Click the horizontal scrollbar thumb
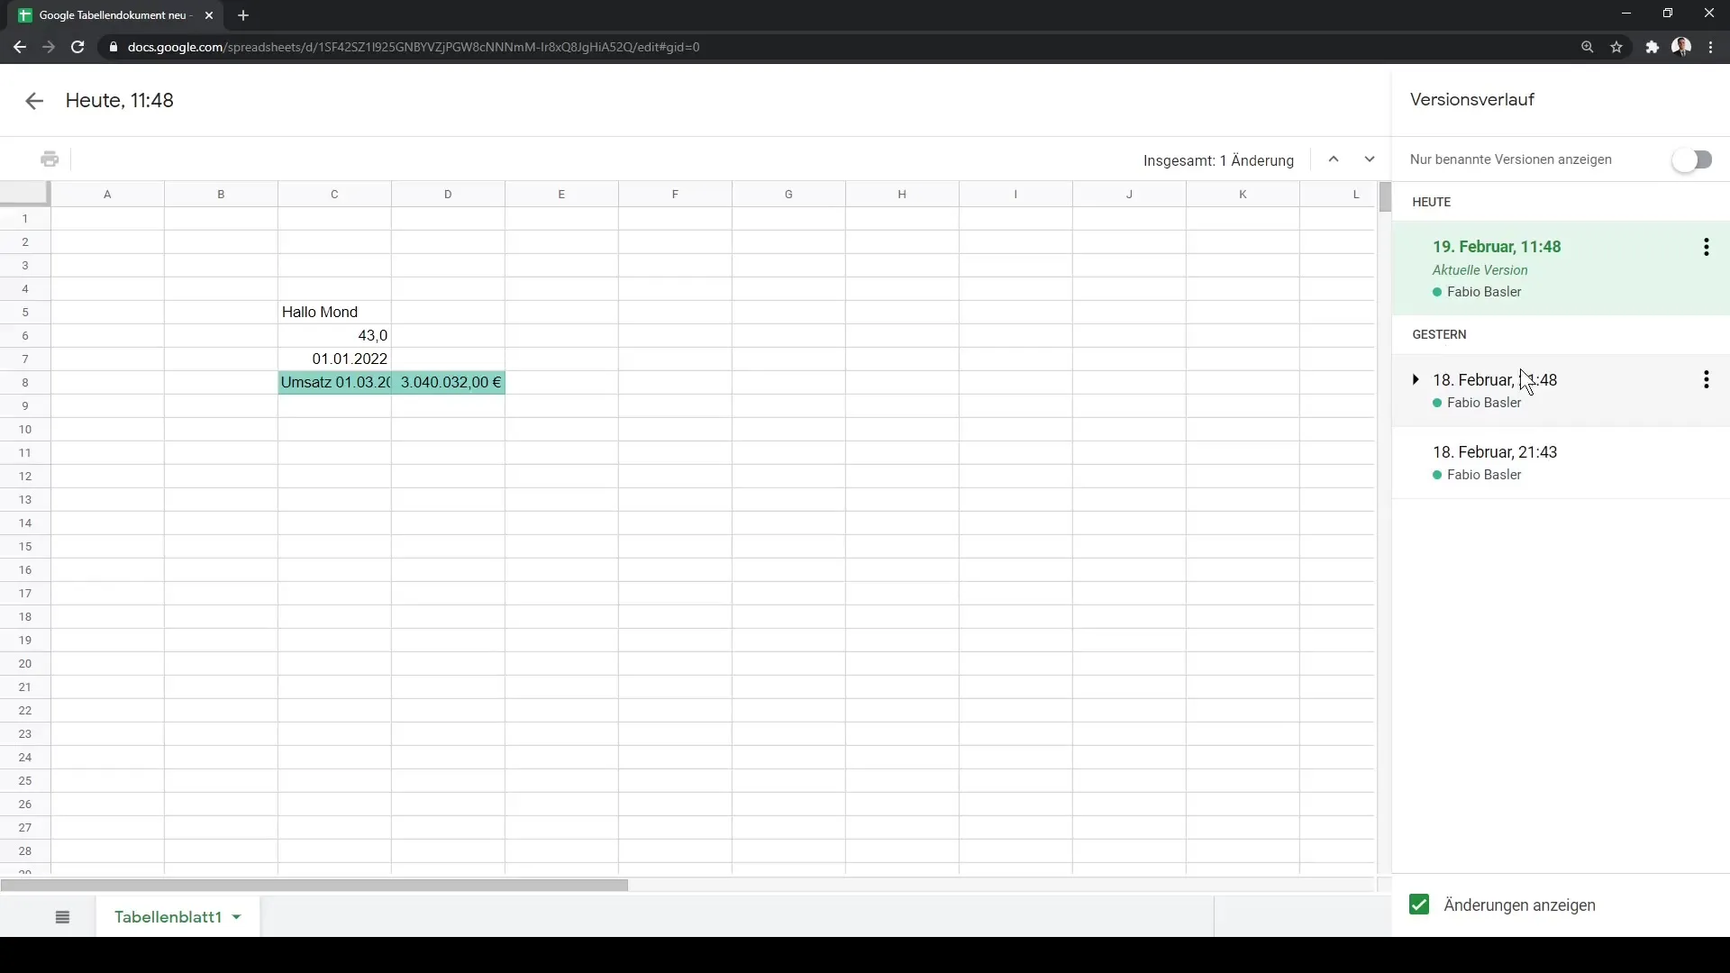Image resolution: width=1730 pixels, height=973 pixels. click(x=314, y=886)
